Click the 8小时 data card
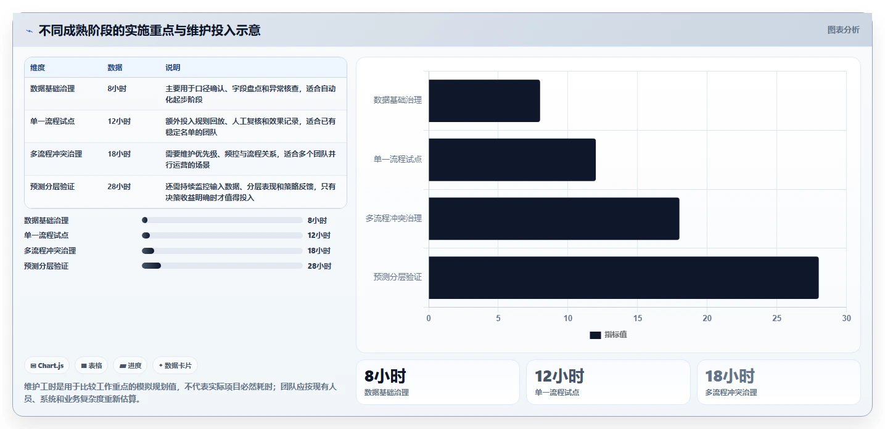 coord(438,382)
